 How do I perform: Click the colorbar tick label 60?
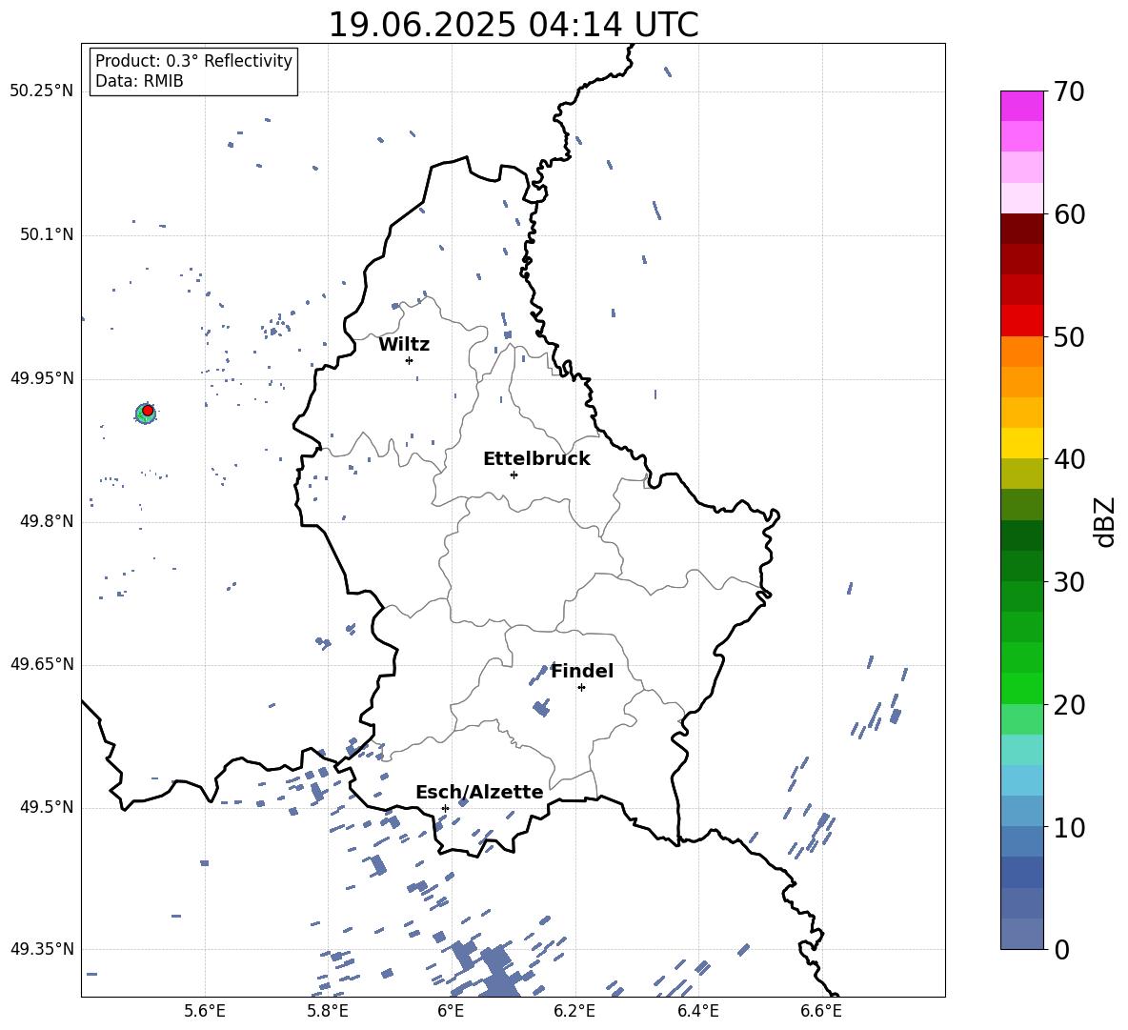pos(1069,214)
